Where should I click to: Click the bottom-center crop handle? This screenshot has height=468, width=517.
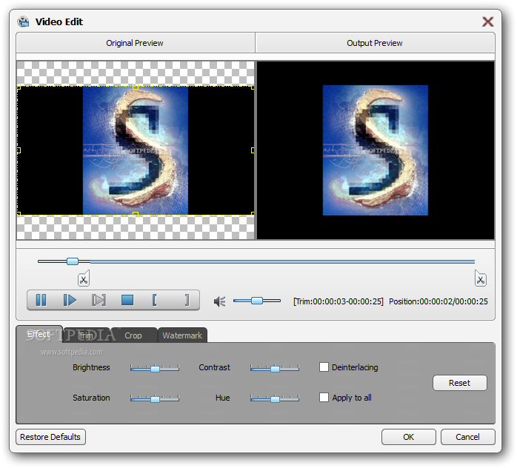pos(136,215)
